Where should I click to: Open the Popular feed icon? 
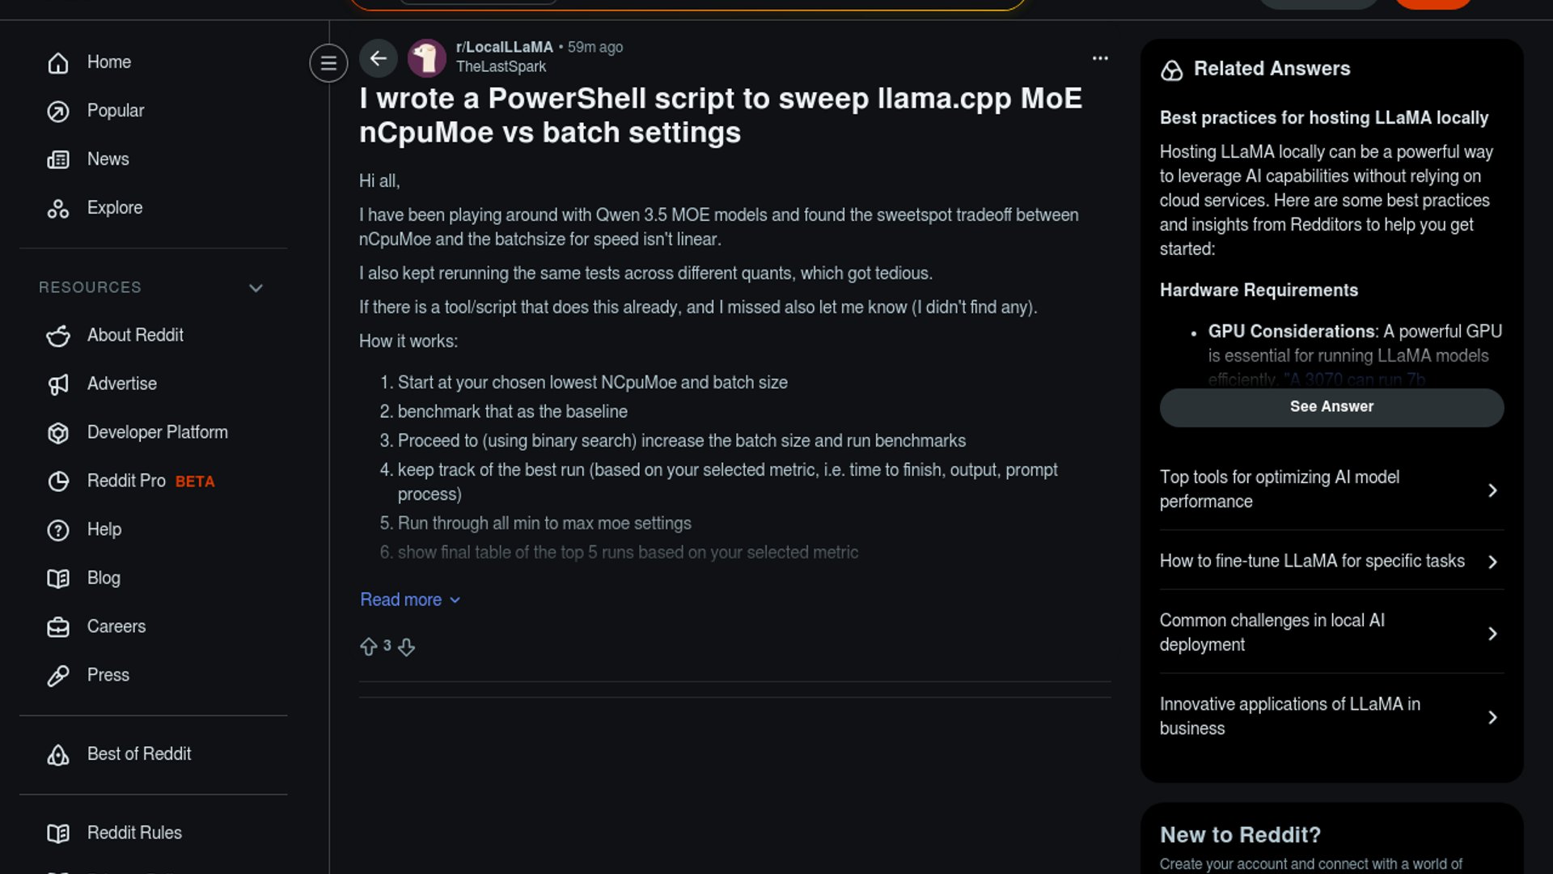58,111
